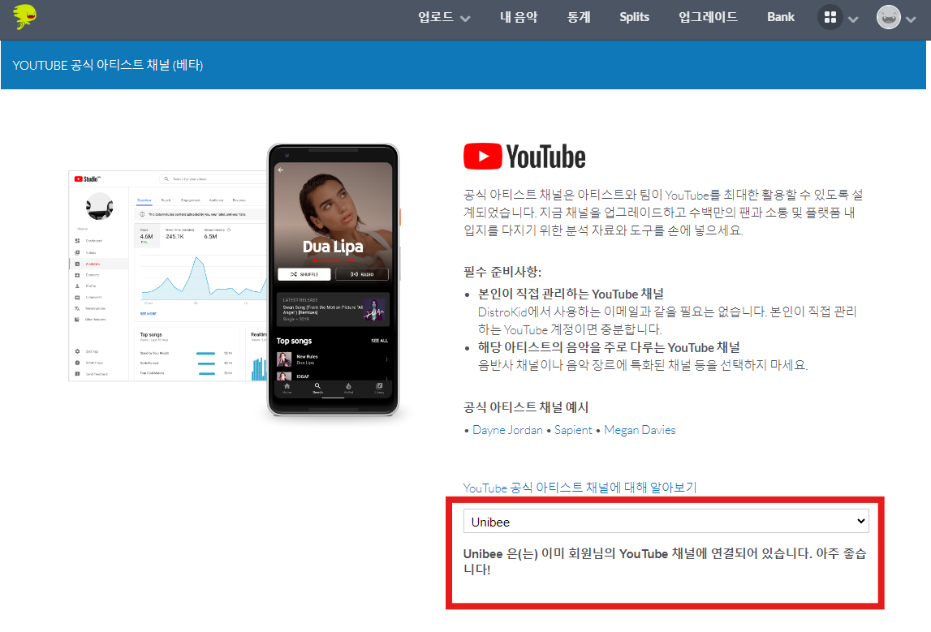
Task: Click the 본인이 직접 관리하는 YouTube 채널 text
Action: pos(571,294)
